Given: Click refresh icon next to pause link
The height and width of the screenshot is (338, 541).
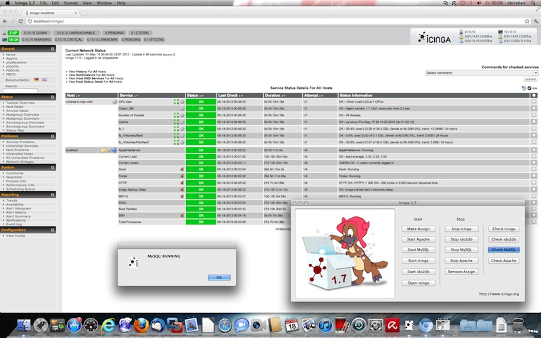Looking at the screenshot, I should tap(174, 55).
